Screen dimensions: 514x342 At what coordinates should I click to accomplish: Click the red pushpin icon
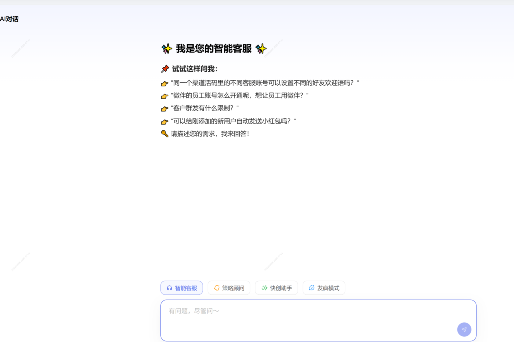pos(165,69)
